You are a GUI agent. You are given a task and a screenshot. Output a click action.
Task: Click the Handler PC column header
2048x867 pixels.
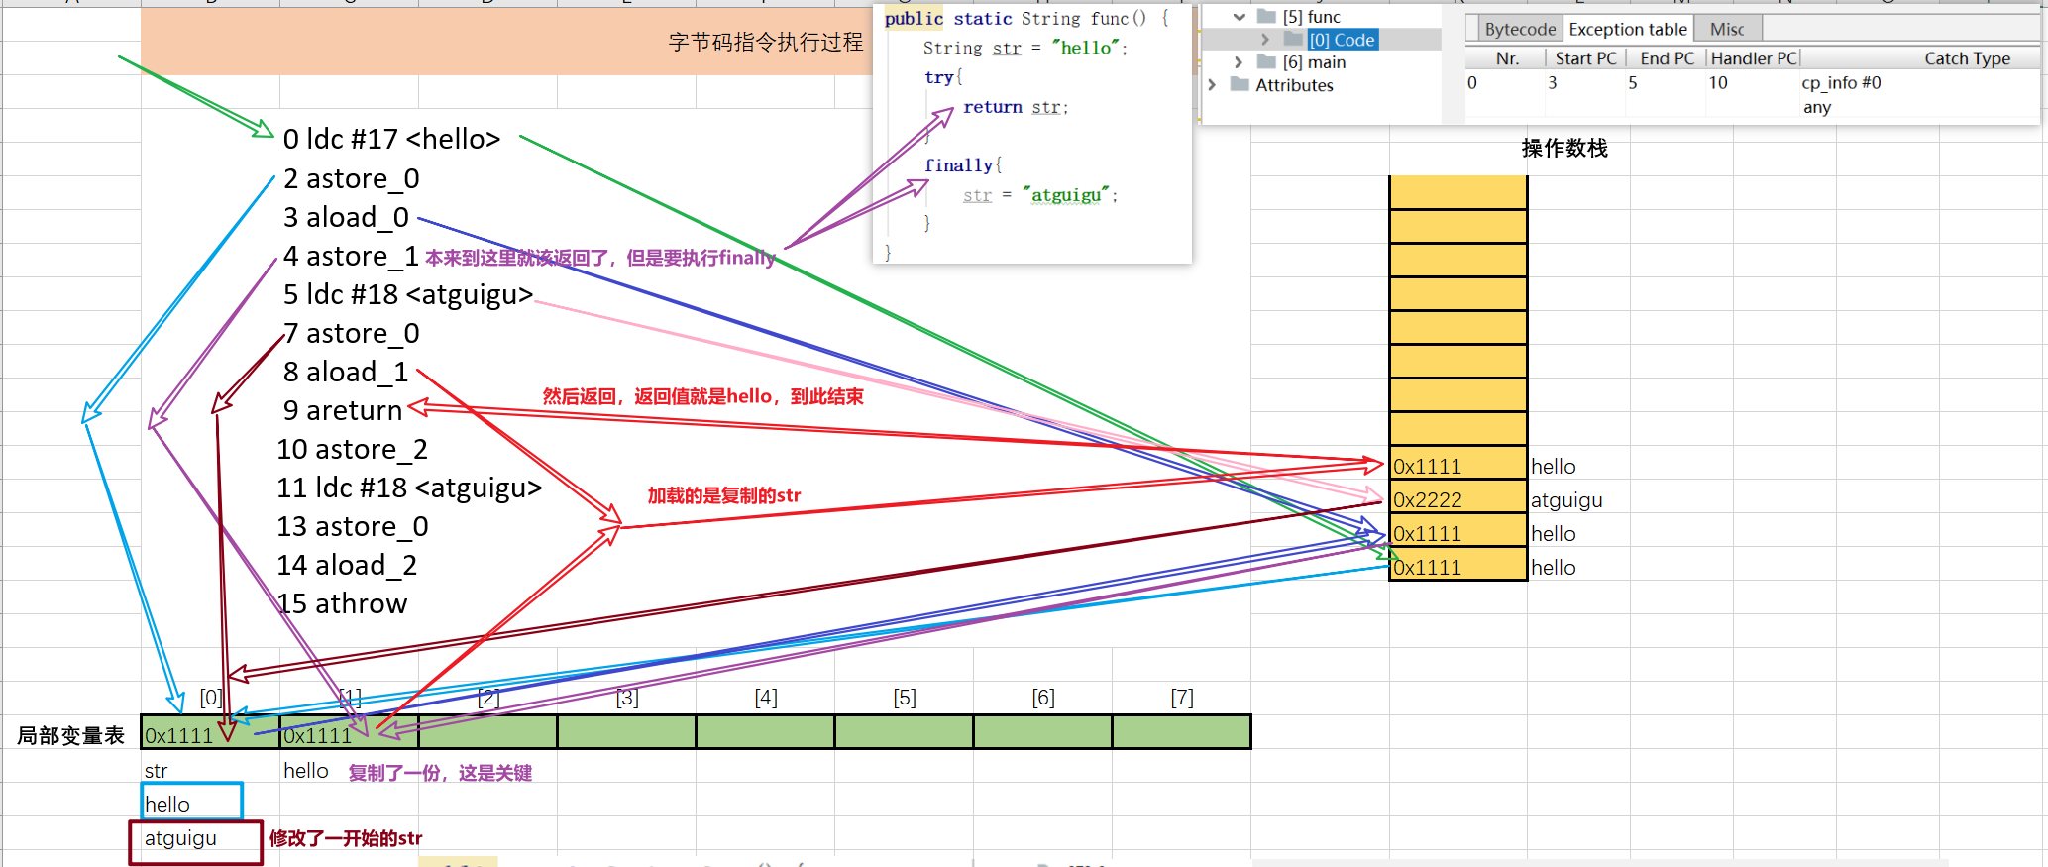point(1754,58)
